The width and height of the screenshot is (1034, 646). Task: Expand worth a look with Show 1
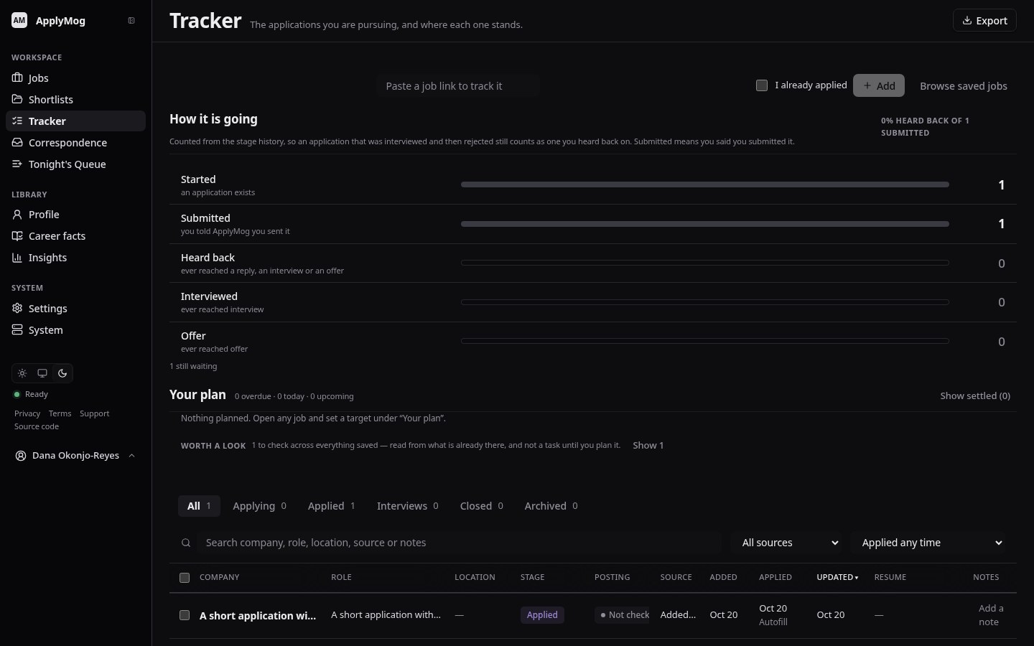[x=648, y=445]
